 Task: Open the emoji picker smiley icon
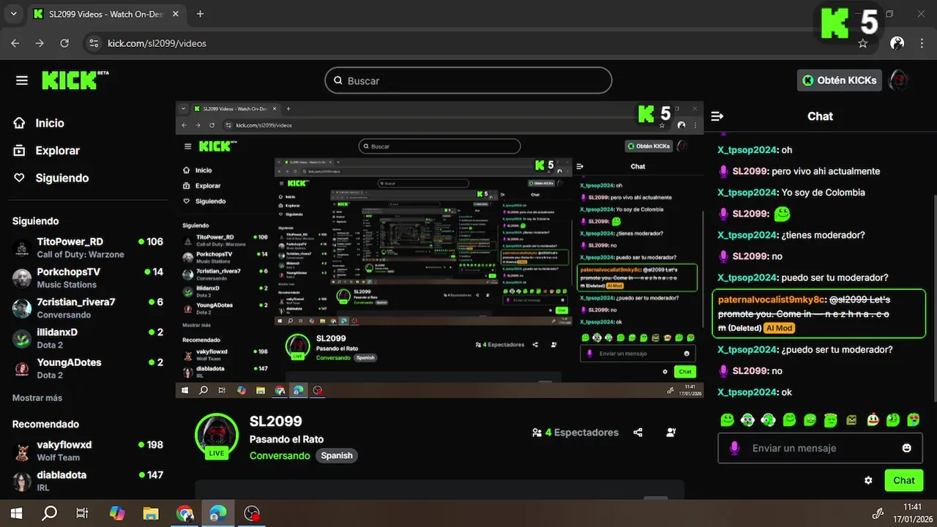coord(907,448)
